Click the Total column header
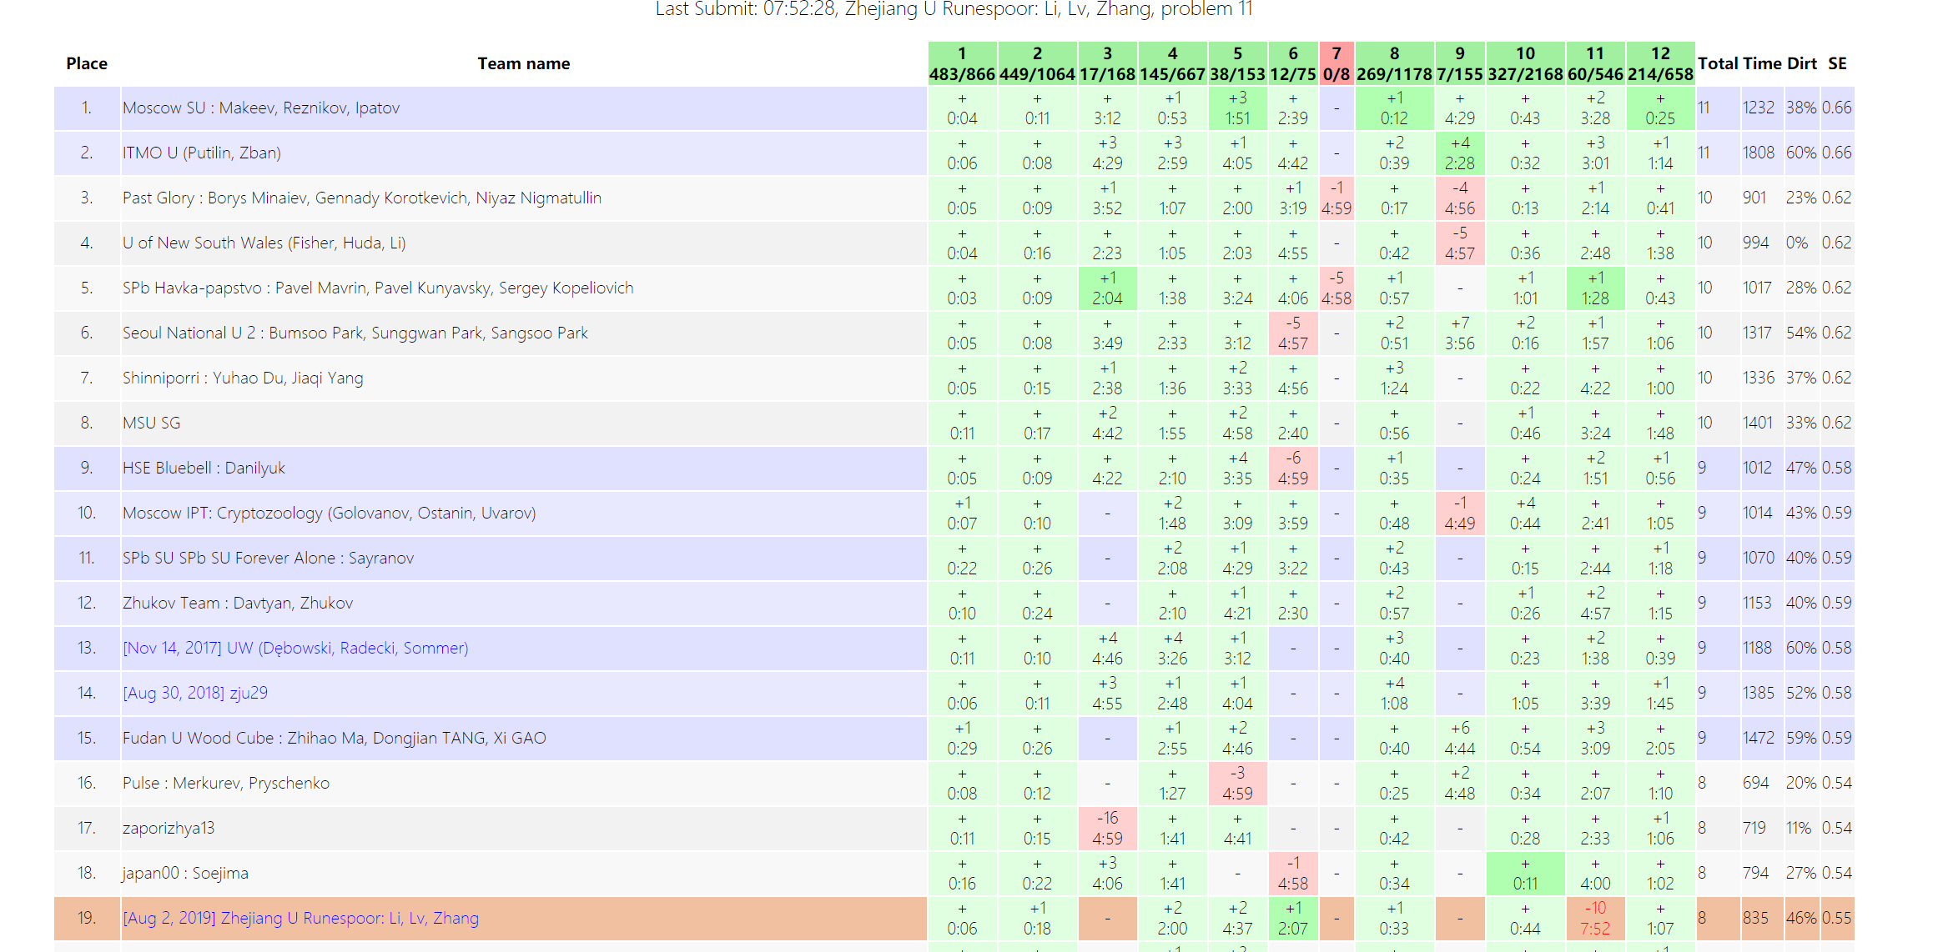 point(1718,63)
